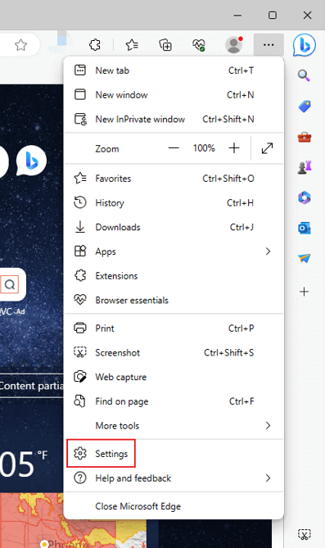Image resolution: width=325 pixels, height=548 pixels.
Task: Click the page search magnifier button
Action: (10, 284)
